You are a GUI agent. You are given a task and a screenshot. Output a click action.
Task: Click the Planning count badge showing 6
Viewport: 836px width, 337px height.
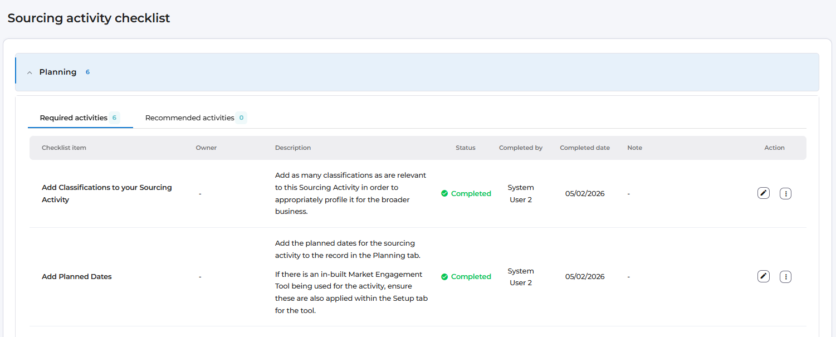87,72
